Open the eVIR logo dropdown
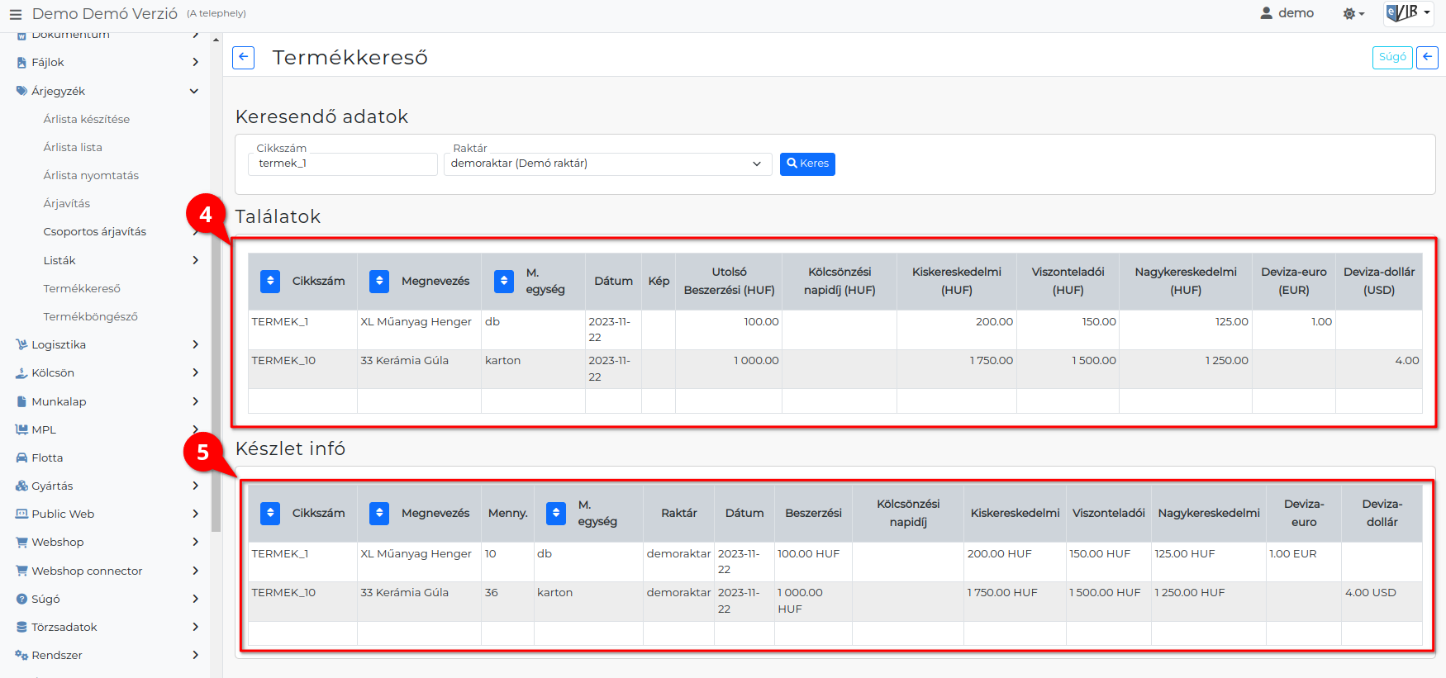Image resolution: width=1446 pixels, height=678 pixels. (1408, 13)
